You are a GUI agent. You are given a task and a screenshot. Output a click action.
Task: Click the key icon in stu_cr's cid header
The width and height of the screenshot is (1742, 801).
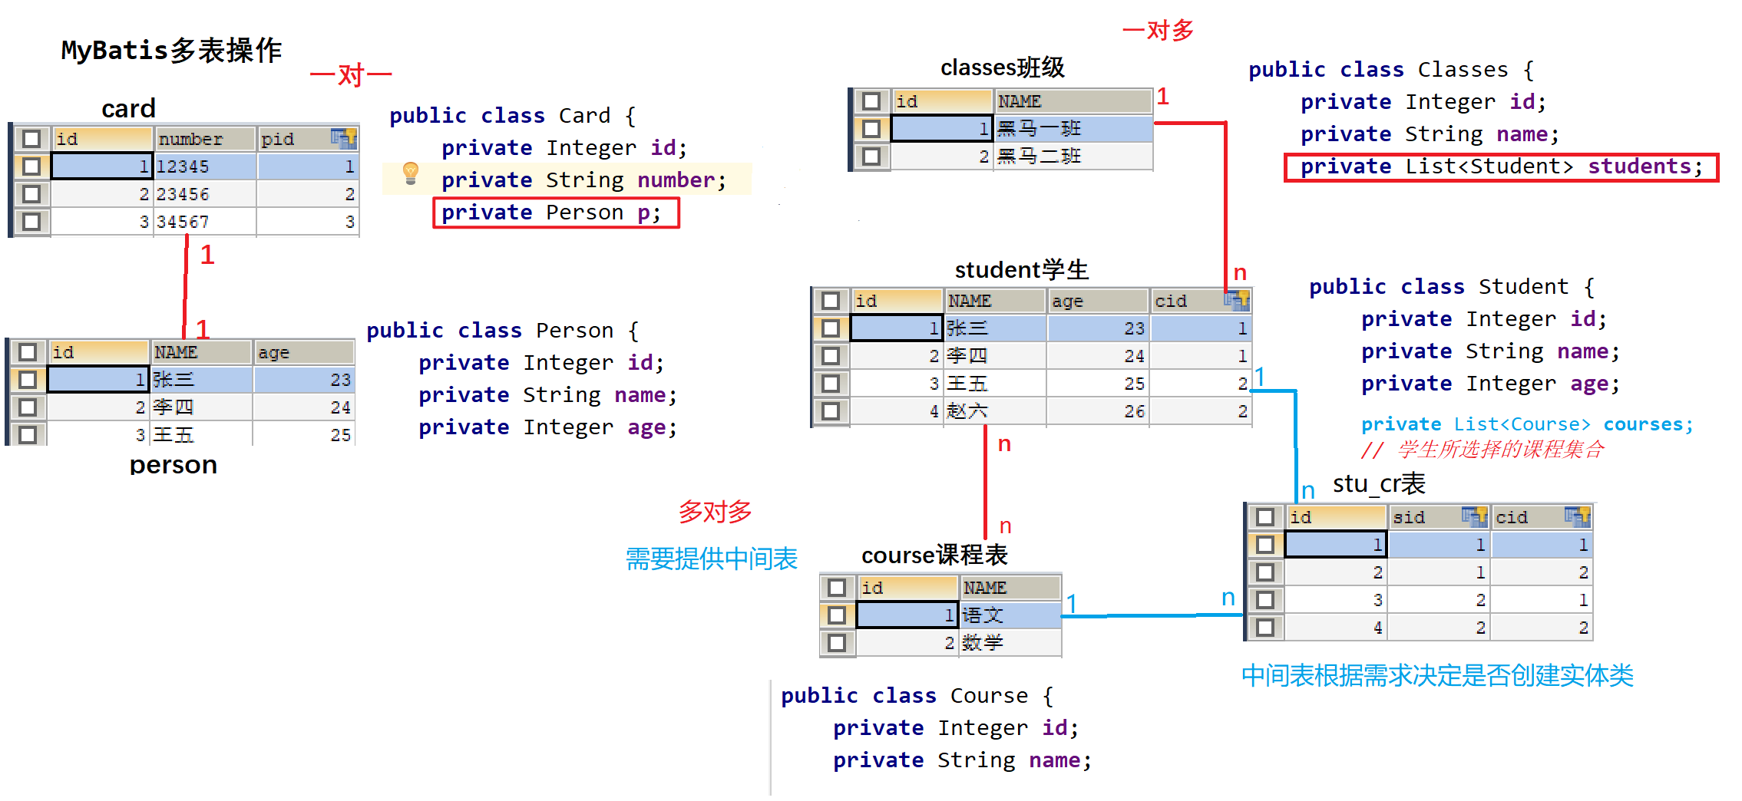pyautogui.click(x=1578, y=516)
